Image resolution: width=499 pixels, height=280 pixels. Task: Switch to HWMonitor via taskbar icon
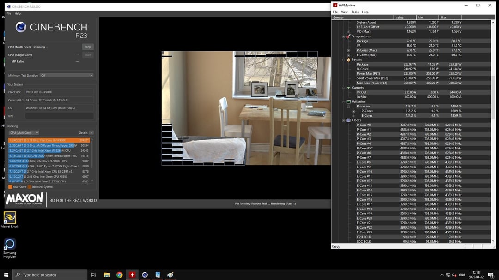pos(132,275)
